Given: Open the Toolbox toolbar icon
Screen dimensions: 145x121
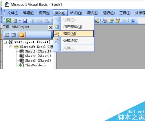Looking at the screenshot, I should [x=124, y=21].
